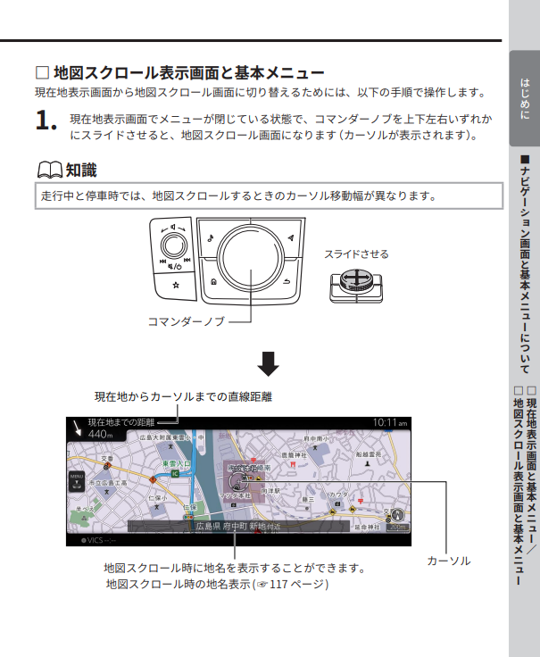Click the ナビゲーション画面と基本メニューについて sidebar heading
This screenshot has height=657, width=540.
(x=525, y=265)
